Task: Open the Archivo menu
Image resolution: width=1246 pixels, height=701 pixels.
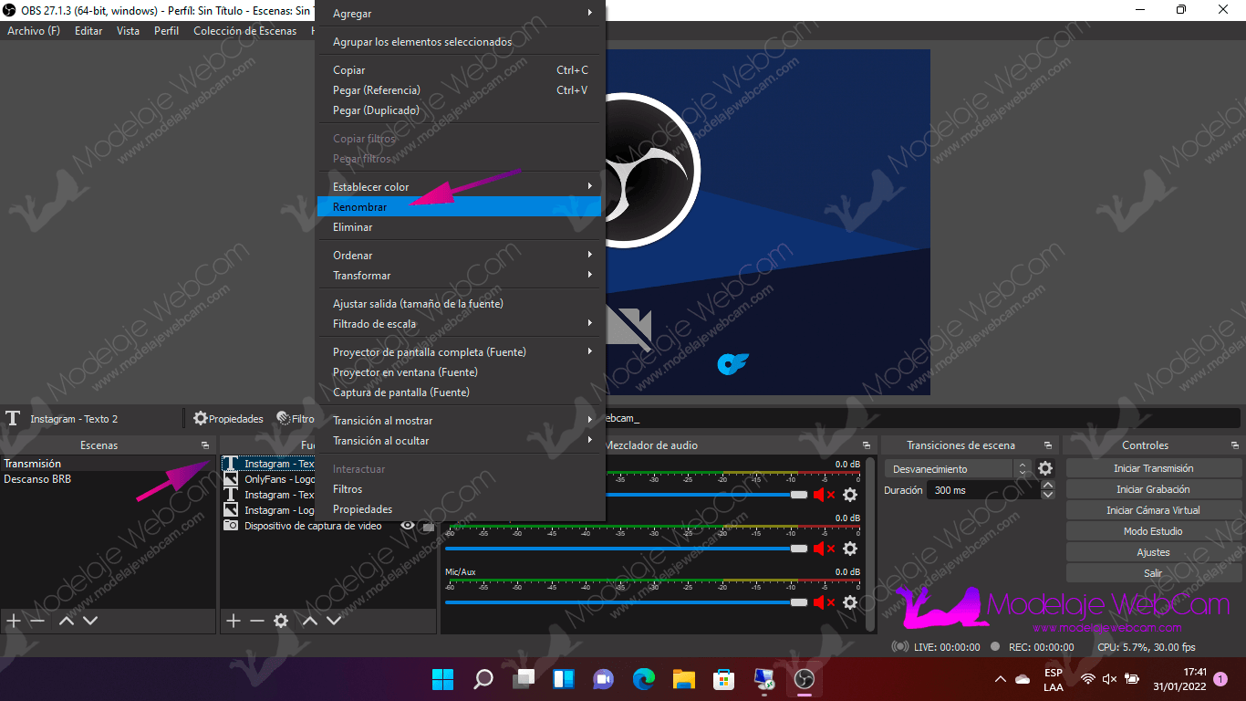Action: pos(34,31)
